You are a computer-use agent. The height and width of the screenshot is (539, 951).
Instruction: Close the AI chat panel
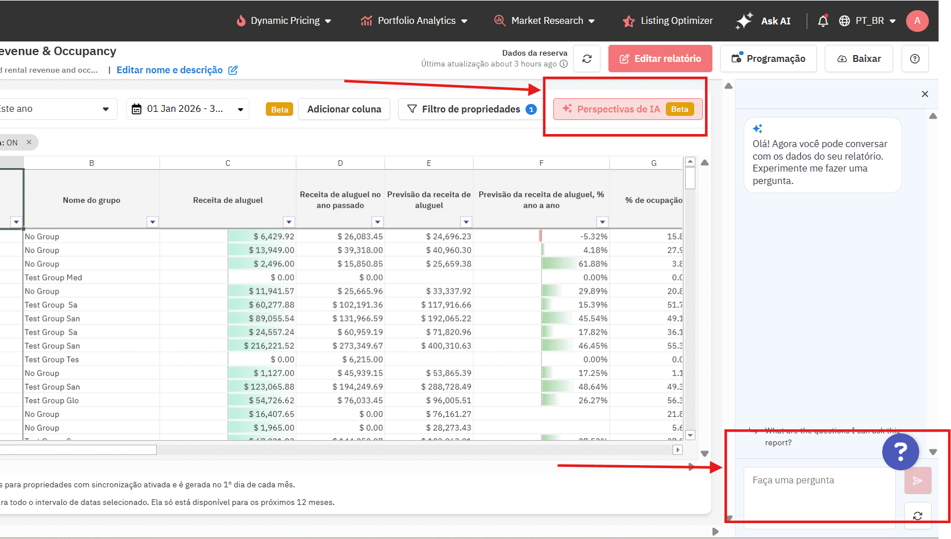pos(925,94)
